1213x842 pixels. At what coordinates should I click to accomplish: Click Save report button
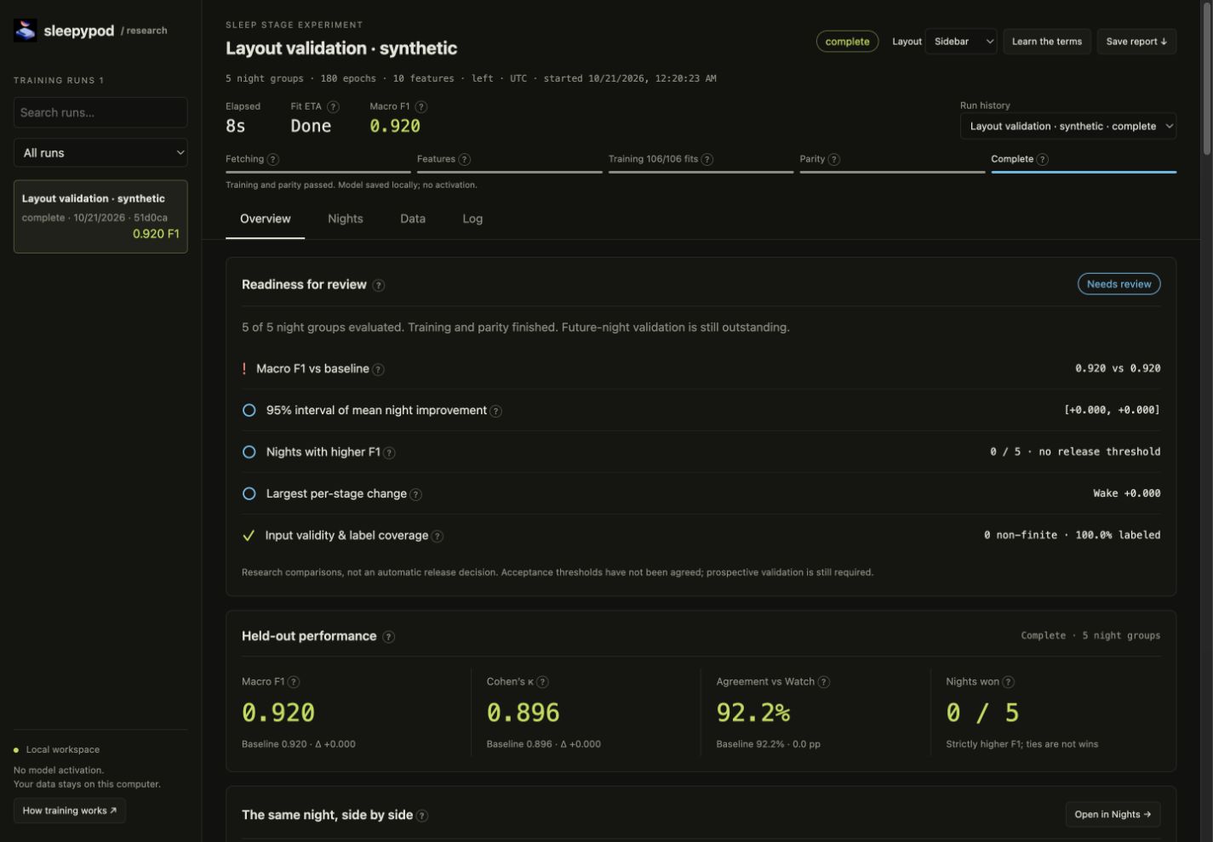coord(1136,41)
